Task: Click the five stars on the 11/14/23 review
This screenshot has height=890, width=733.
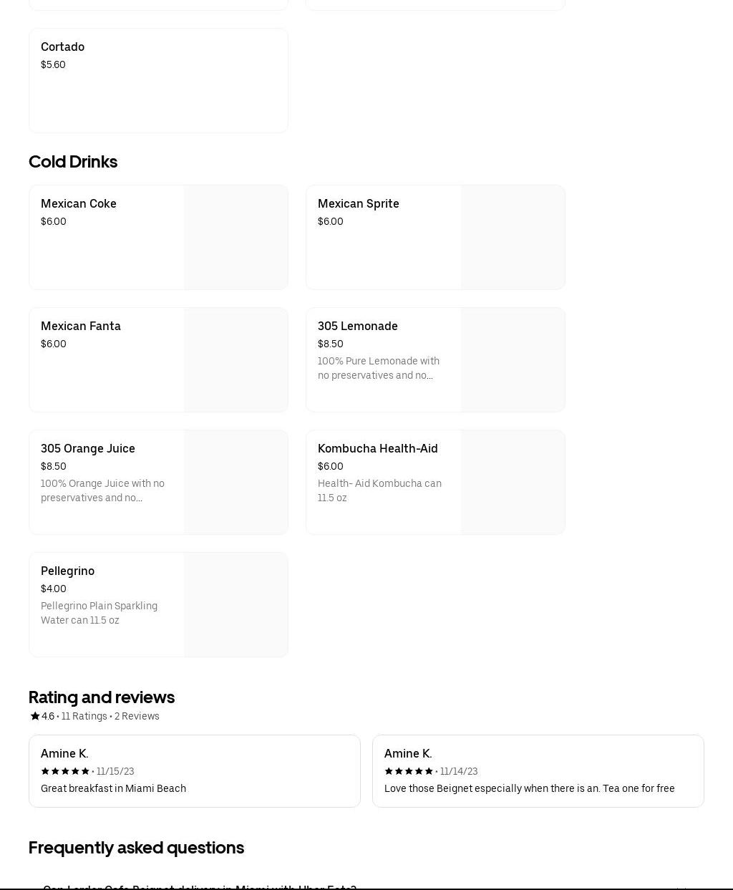Action: tap(409, 771)
